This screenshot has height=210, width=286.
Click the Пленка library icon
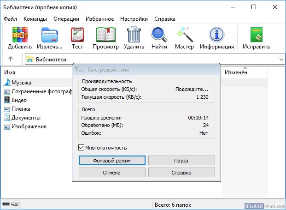point(7,109)
